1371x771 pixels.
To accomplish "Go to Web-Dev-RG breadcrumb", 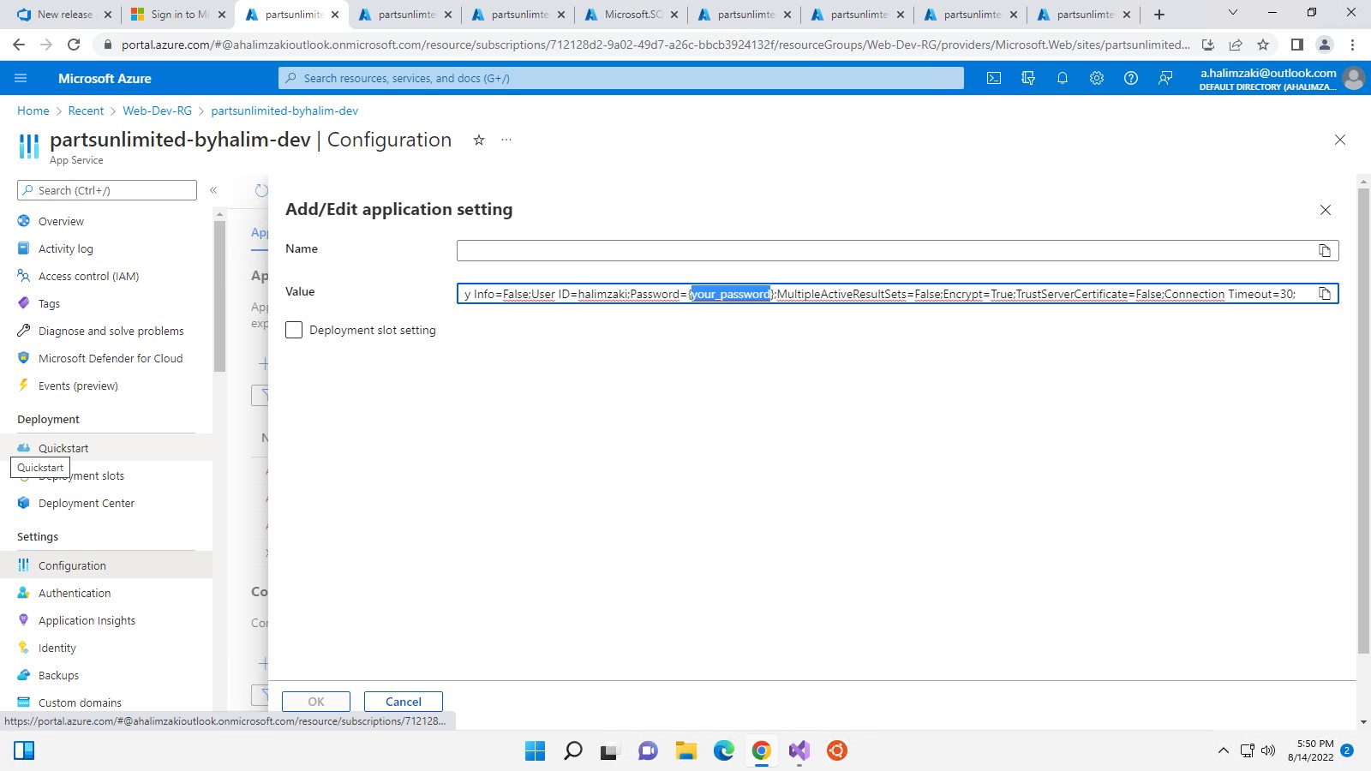I will pos(157,111).
